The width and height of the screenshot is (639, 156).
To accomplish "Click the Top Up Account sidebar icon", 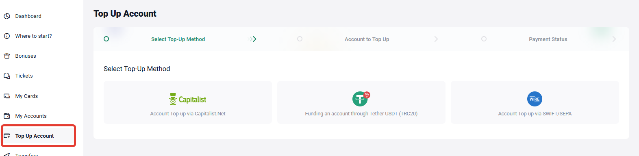I will (7, 136).
